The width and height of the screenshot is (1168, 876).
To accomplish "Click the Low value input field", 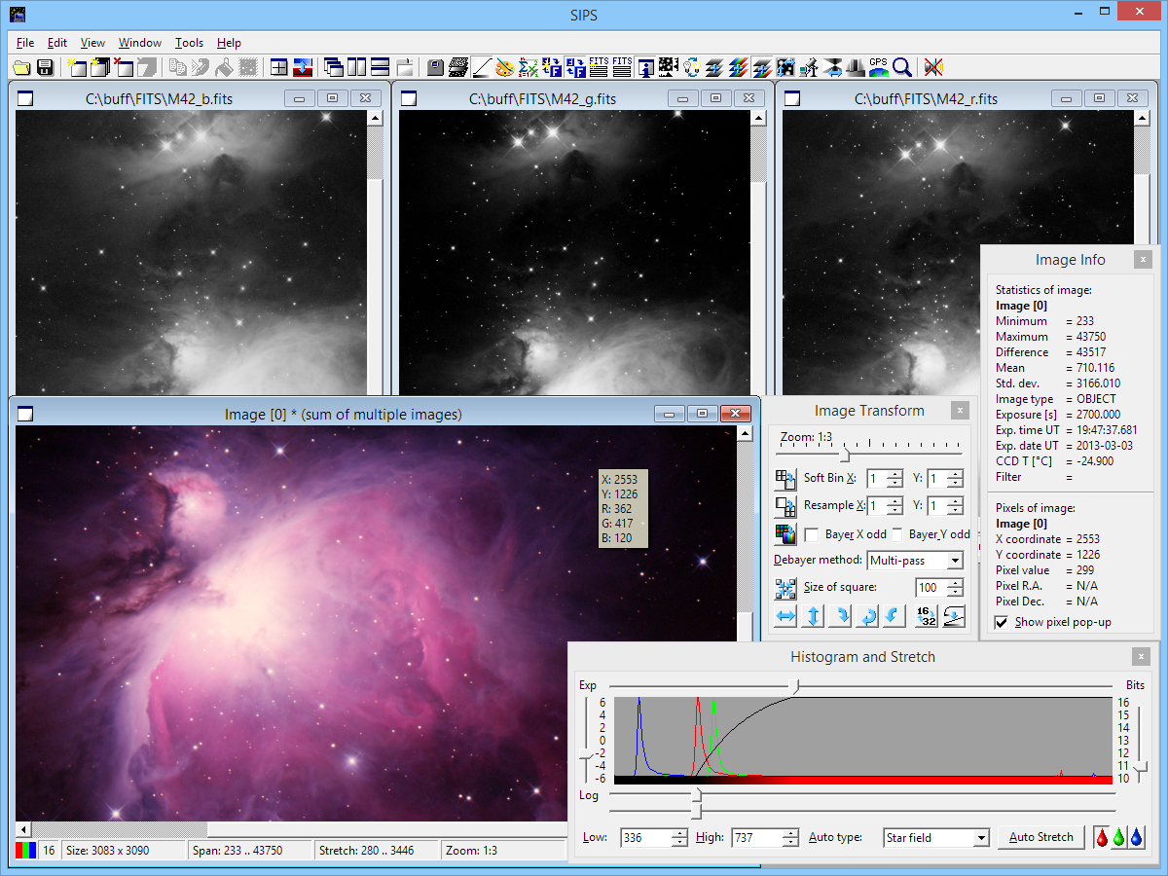I will tap(644, 838).
